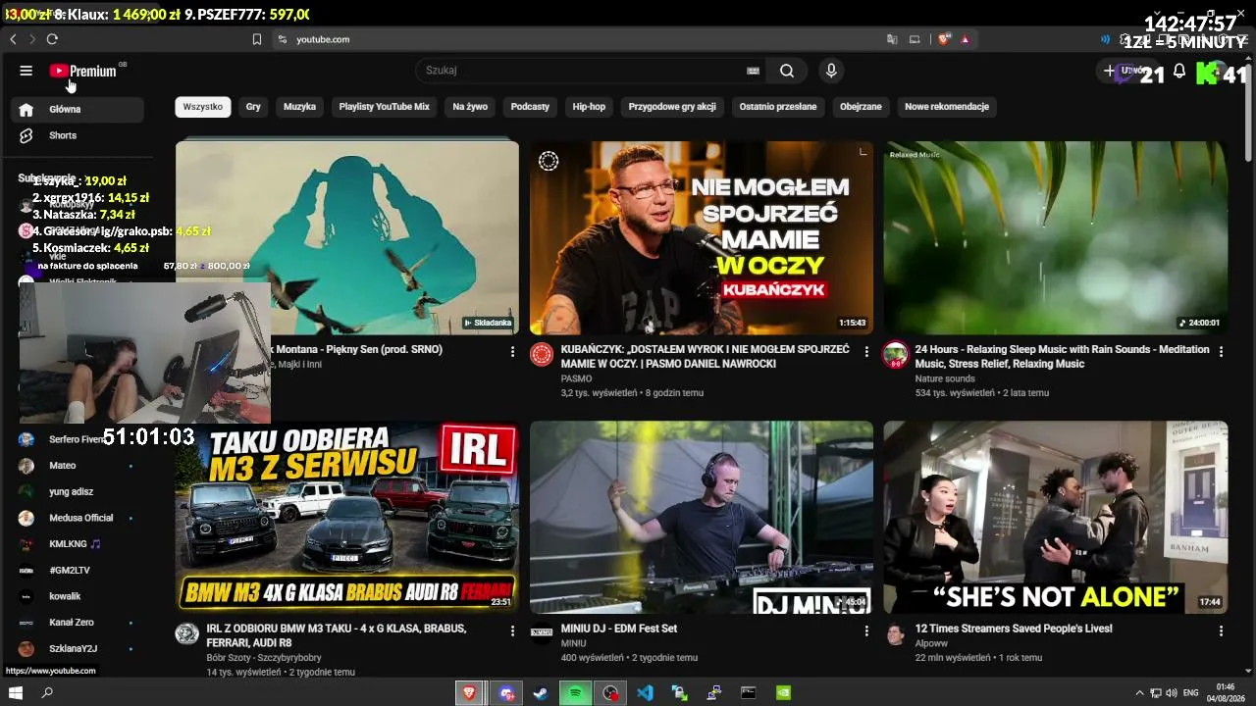1256x706 pixels.
Task: Select the Hip-hop filter chip
Action: click(589, 107)
